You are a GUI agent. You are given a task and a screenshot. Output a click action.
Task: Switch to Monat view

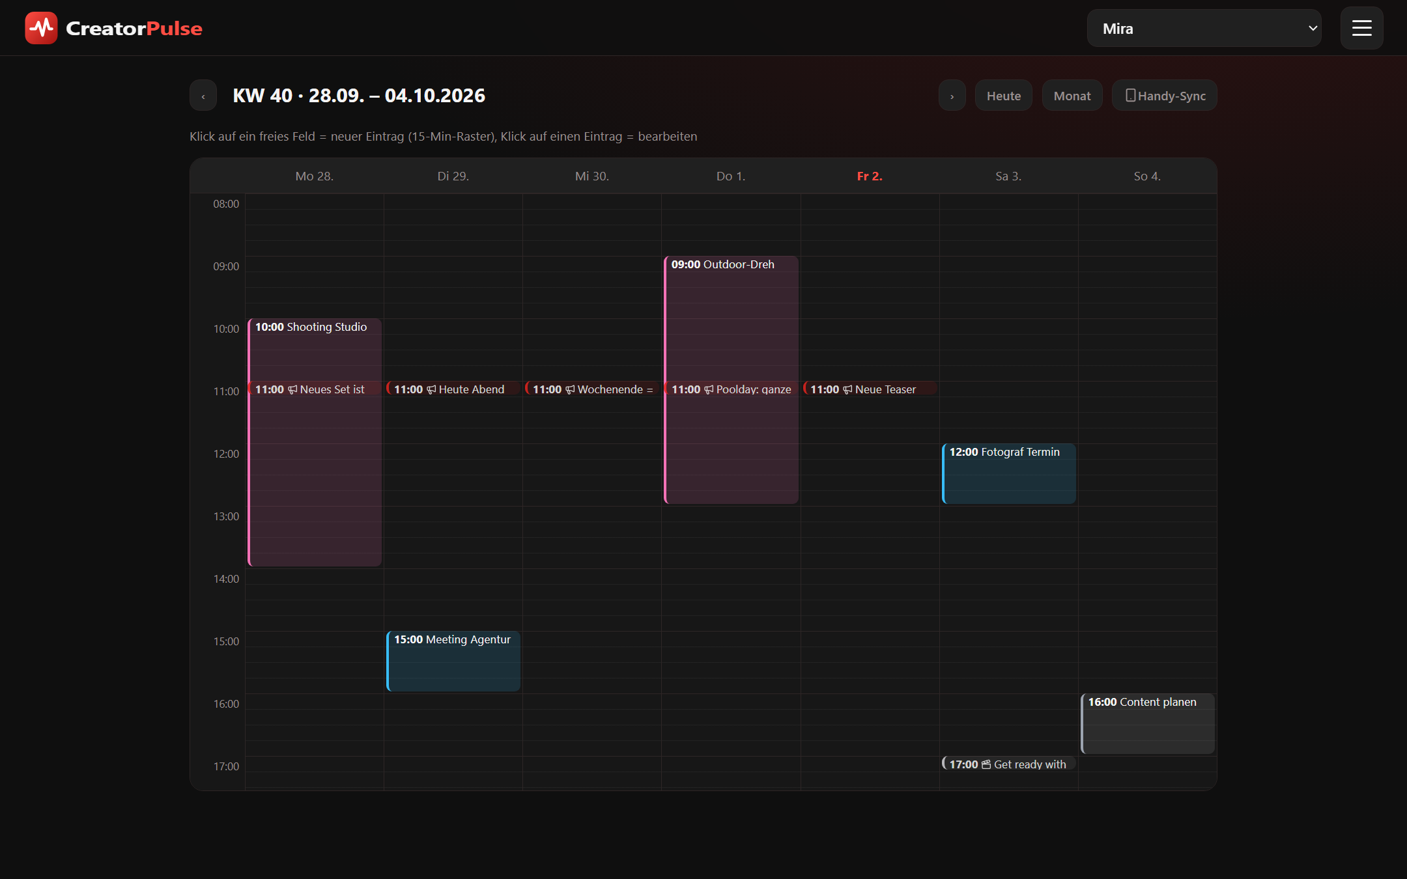(x=1072, y=96)
